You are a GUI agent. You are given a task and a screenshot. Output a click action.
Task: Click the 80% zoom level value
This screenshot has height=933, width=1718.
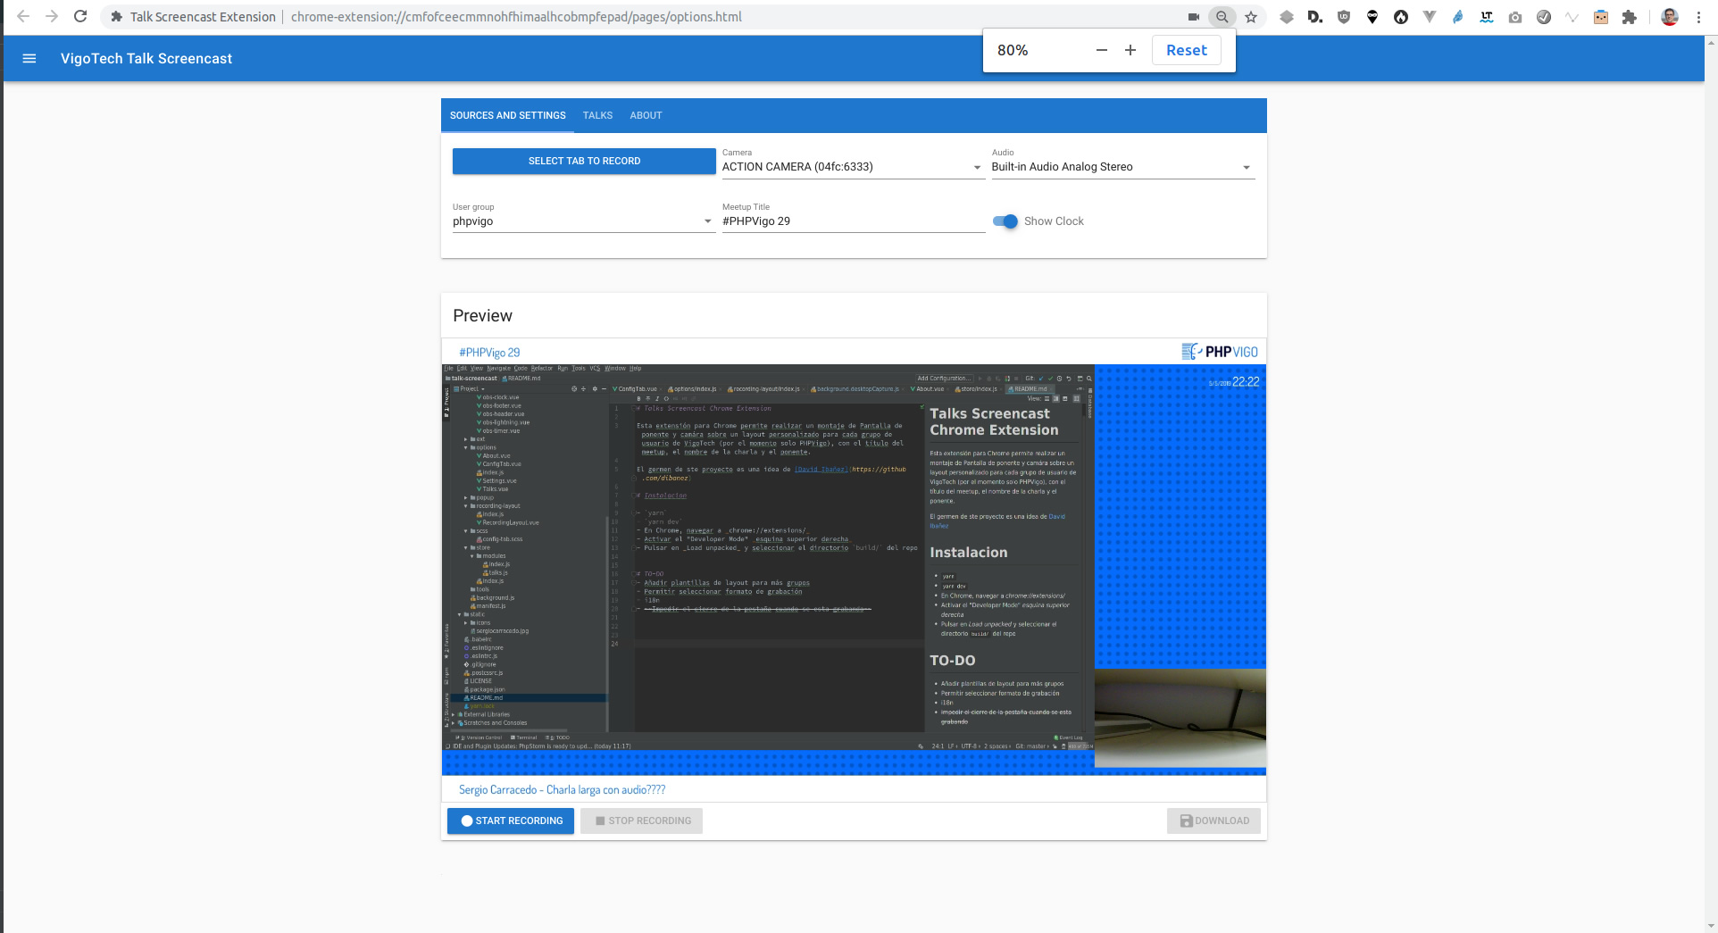[1013, 51]
